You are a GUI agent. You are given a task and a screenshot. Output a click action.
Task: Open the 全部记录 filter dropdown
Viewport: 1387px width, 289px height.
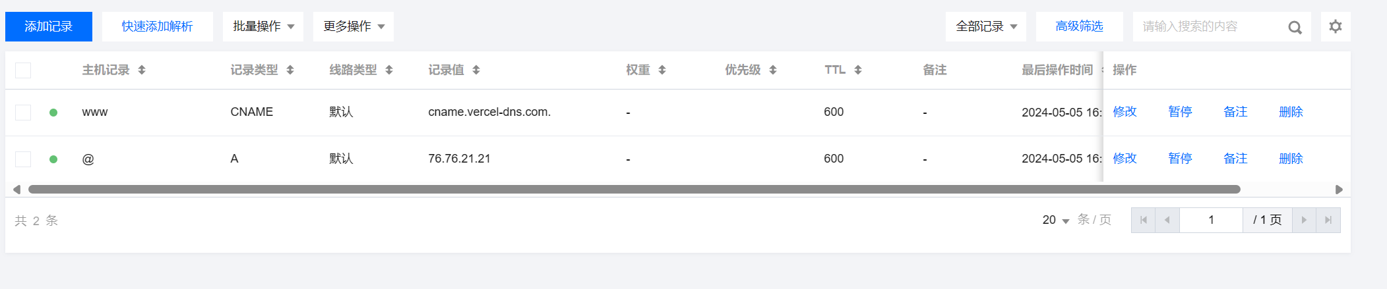tap(986, 26)
